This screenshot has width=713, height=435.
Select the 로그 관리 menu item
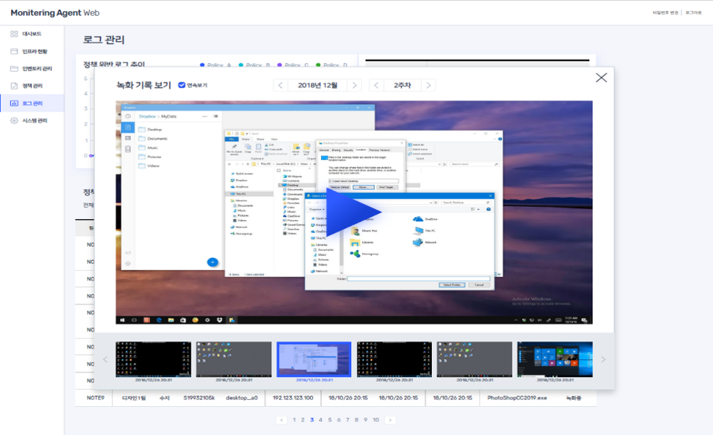coord(32,103)
